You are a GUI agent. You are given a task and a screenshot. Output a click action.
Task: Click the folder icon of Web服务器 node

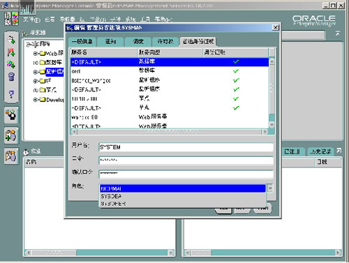(43, 54)
